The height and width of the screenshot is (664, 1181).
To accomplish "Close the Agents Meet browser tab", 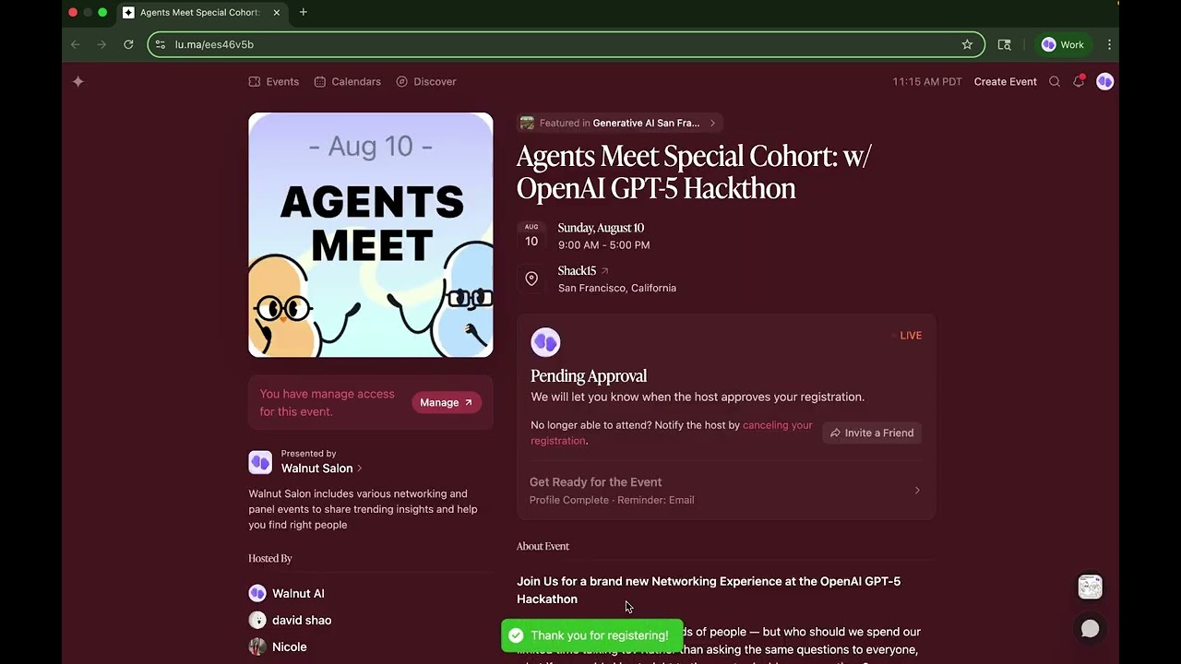I will point(277,12).
